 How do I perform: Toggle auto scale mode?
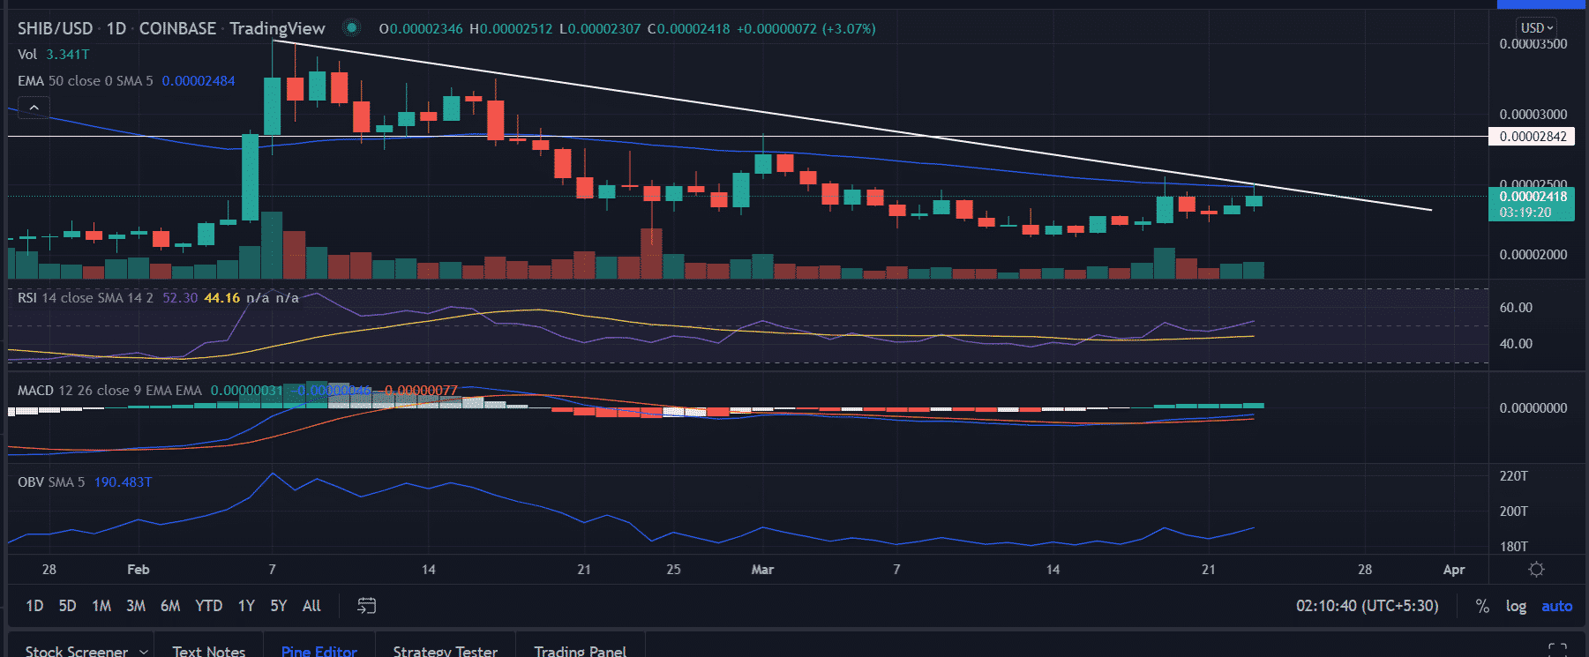pyautogui.click(x=1556, y=606)
